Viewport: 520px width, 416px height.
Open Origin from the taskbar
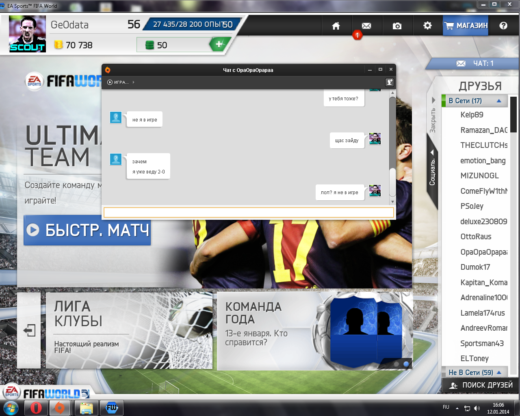60,407
